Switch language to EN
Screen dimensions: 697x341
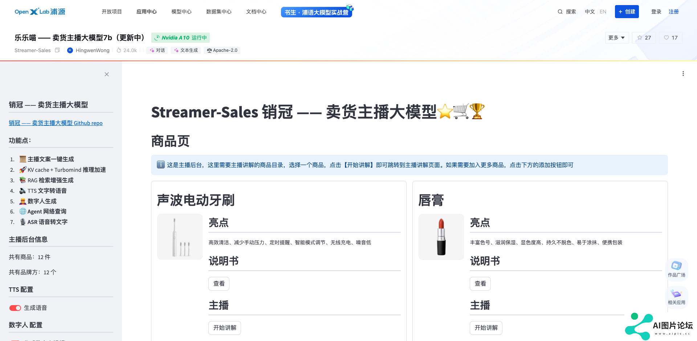point(603,12)
